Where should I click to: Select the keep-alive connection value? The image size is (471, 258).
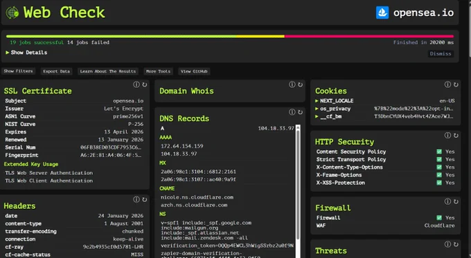[128, 239]
